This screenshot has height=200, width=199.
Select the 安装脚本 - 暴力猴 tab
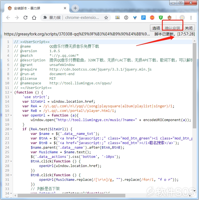(x=37, y=8)
